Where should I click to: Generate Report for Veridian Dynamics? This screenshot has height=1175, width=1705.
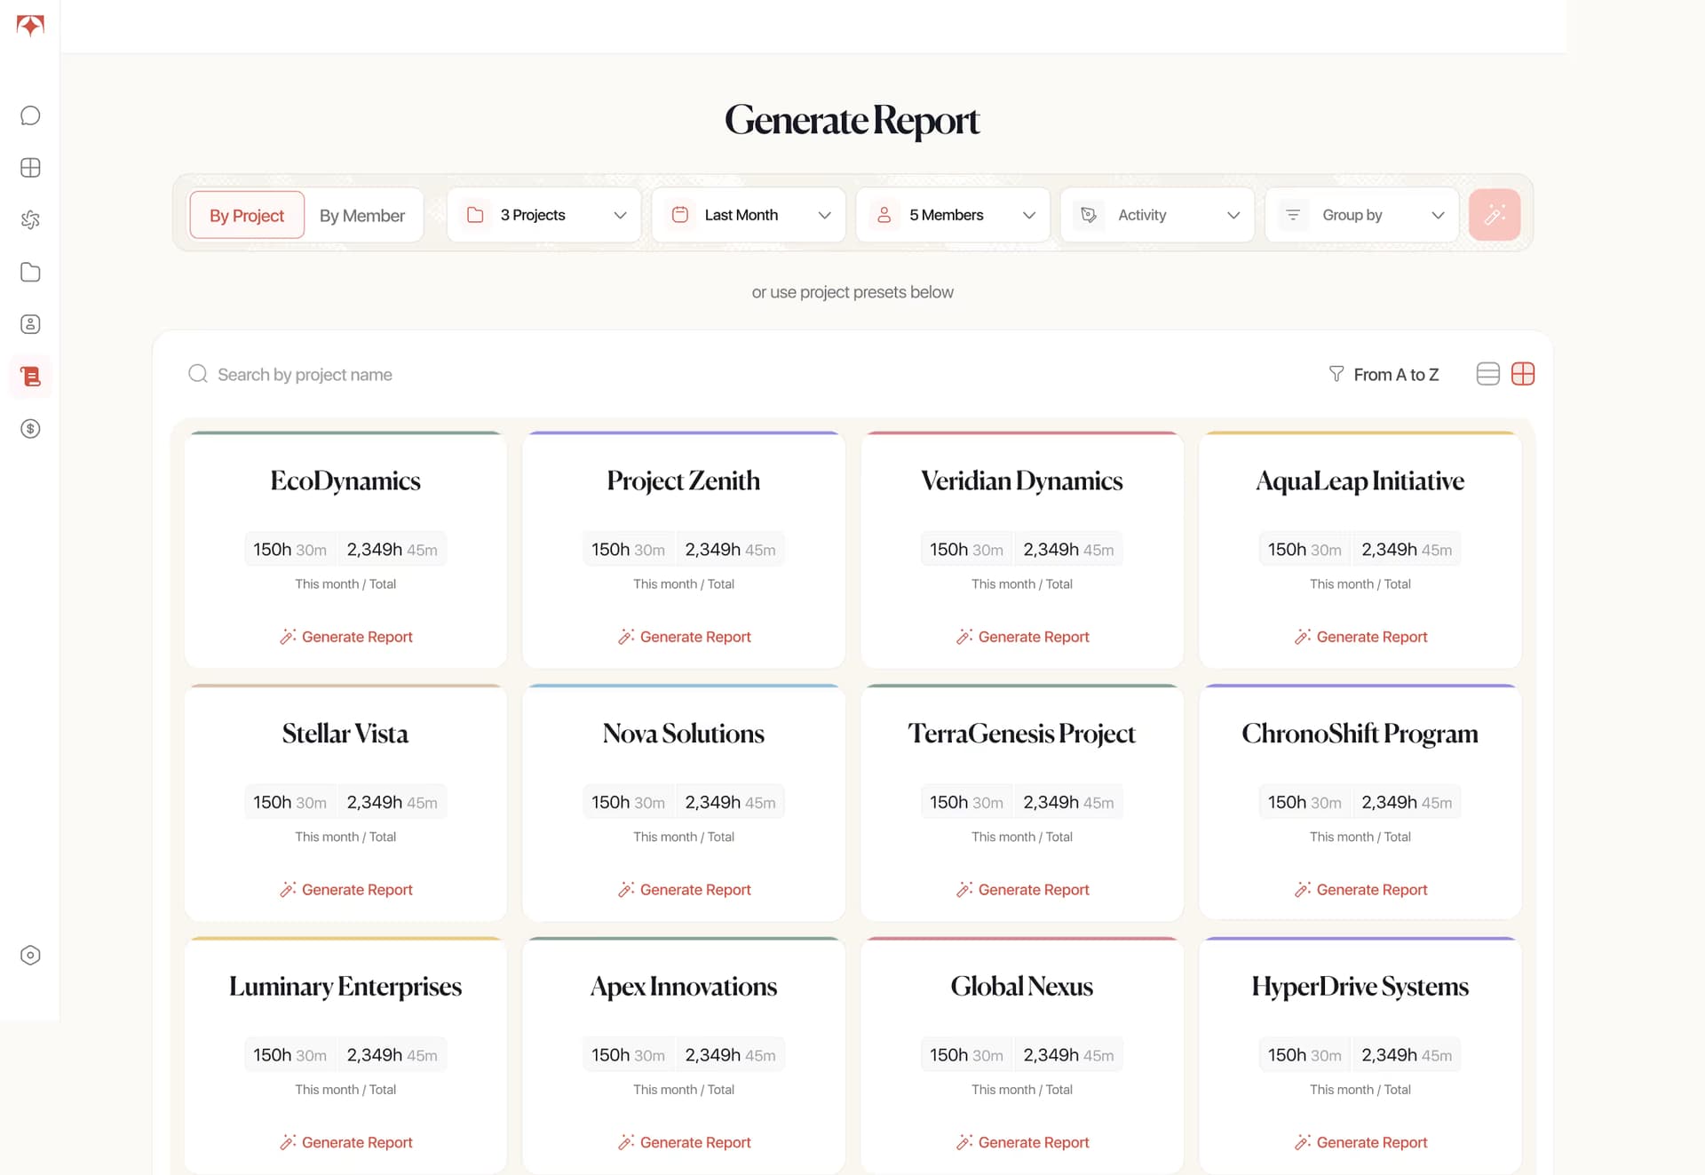coord(1023,637)
